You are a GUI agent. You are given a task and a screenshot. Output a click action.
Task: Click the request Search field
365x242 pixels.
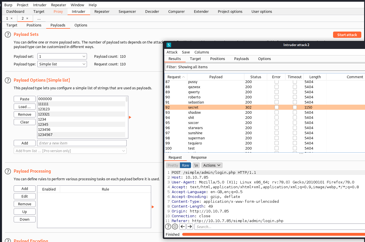[x=279, y=227]
